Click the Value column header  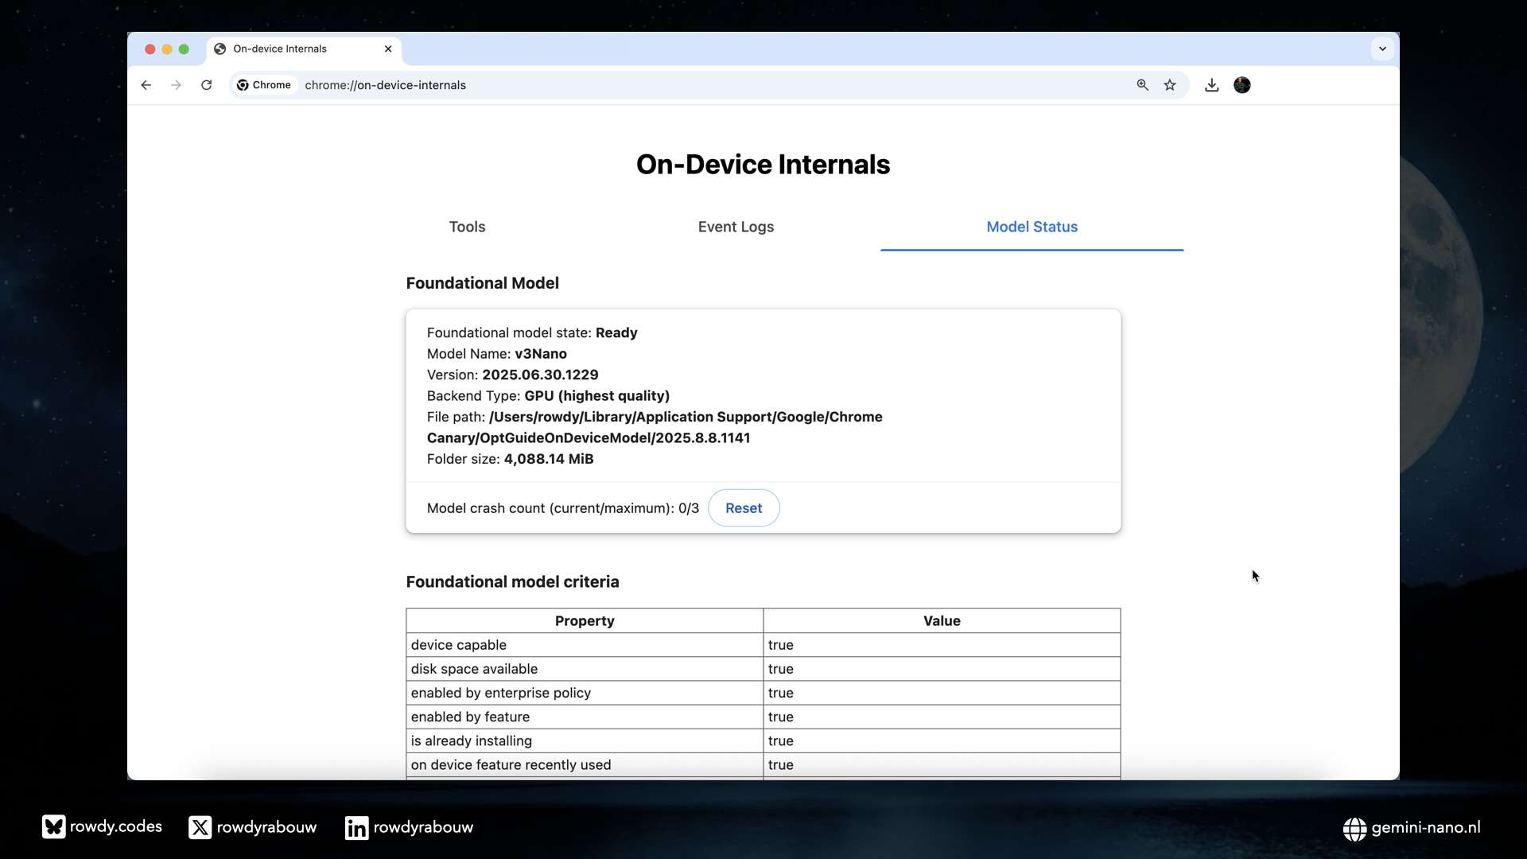click(942, 620)
